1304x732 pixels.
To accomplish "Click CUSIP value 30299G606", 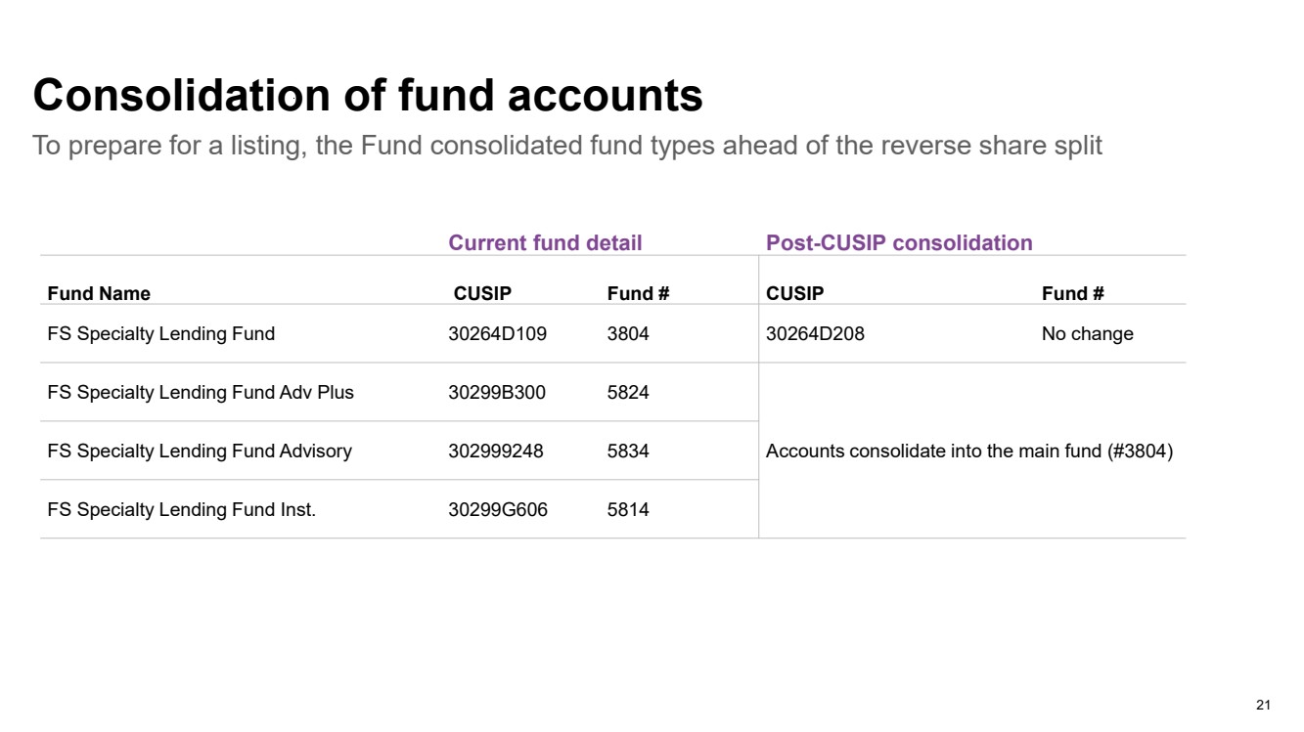I will point(498,510).
